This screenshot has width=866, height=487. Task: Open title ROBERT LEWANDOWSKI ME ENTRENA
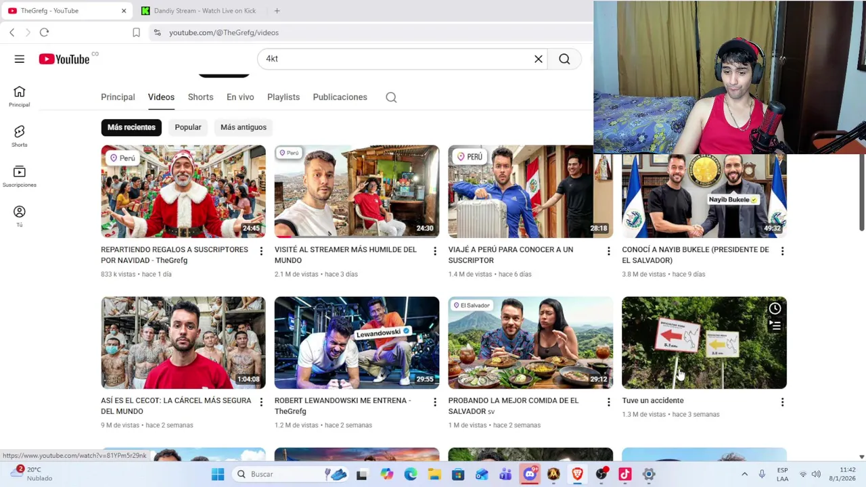tap(343, 406)
